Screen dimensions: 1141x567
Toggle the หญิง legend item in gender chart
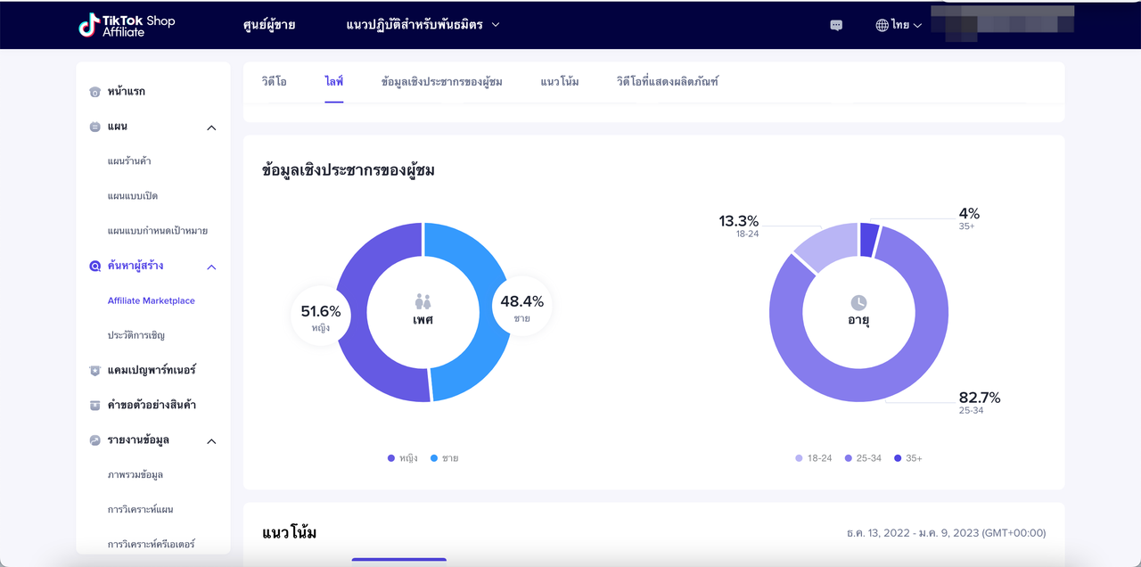[403, 458]
